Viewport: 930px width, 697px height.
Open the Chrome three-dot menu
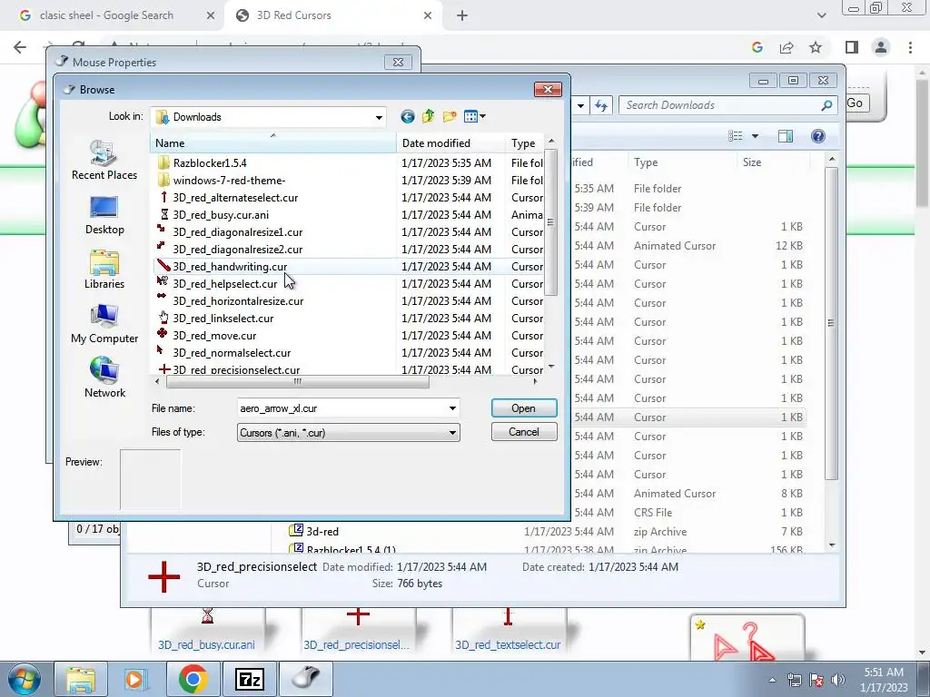coord(910,47)
